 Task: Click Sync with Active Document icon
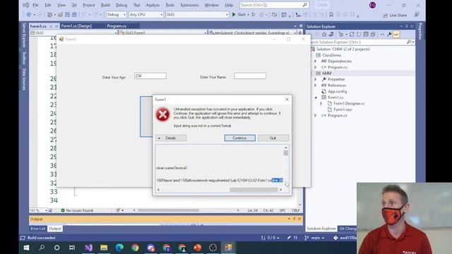click(x=352, y=35)
